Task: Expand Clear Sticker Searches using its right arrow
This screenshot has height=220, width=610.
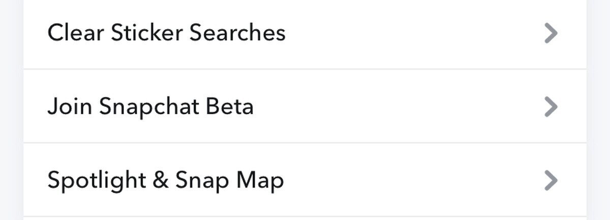Action: [551, 33]
